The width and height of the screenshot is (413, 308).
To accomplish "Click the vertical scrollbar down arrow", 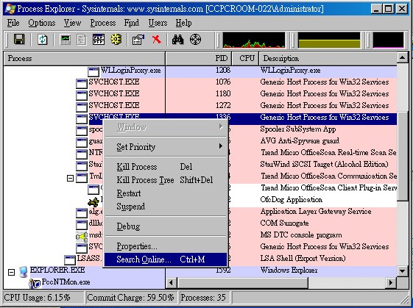I will click(x=403, y=271).
